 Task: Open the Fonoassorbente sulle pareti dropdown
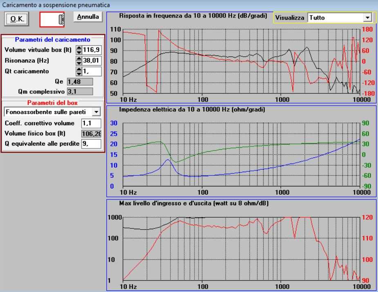(96, 112)
